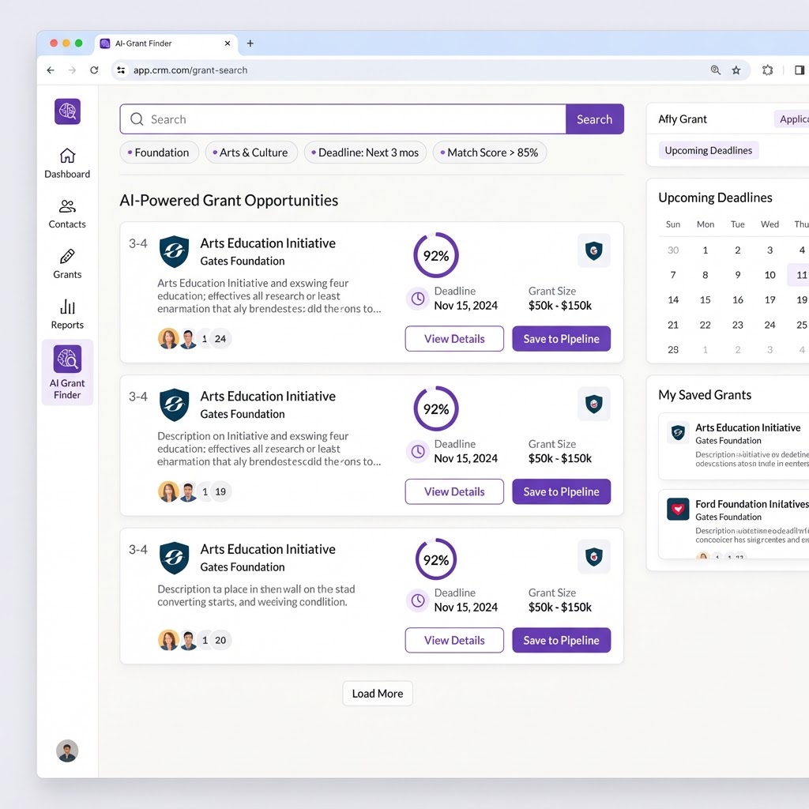Go to Contacts in the sidebar
The width and height of the screenshot is (809, 809).
67,213
